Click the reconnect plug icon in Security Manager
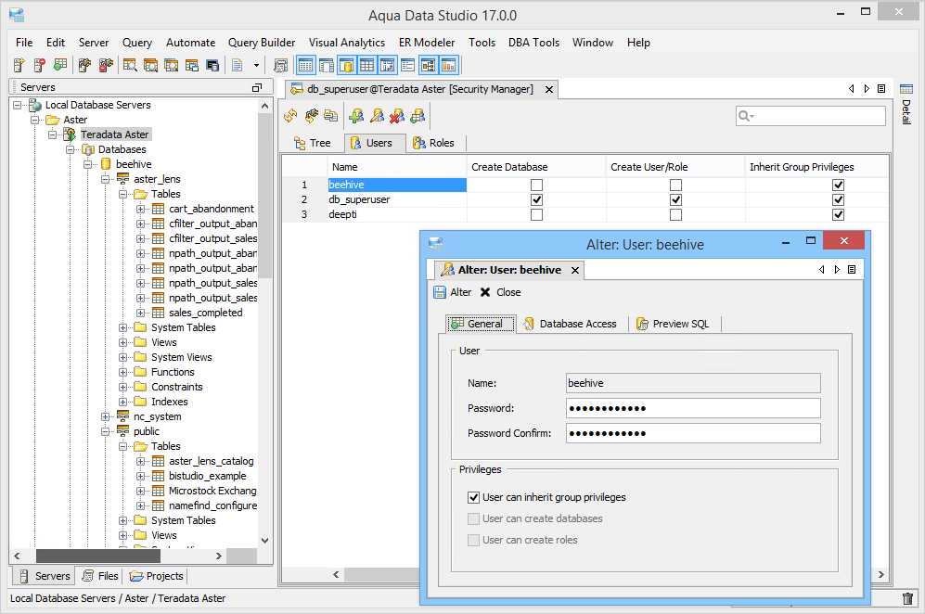The height and width of the screenshot is (614, 925). (x=312, y=116)
